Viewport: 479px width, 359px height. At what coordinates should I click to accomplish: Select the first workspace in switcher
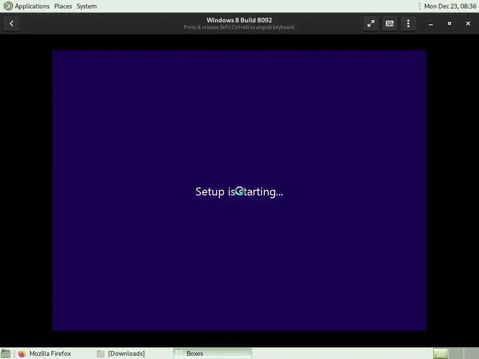(x=440, y=353)
